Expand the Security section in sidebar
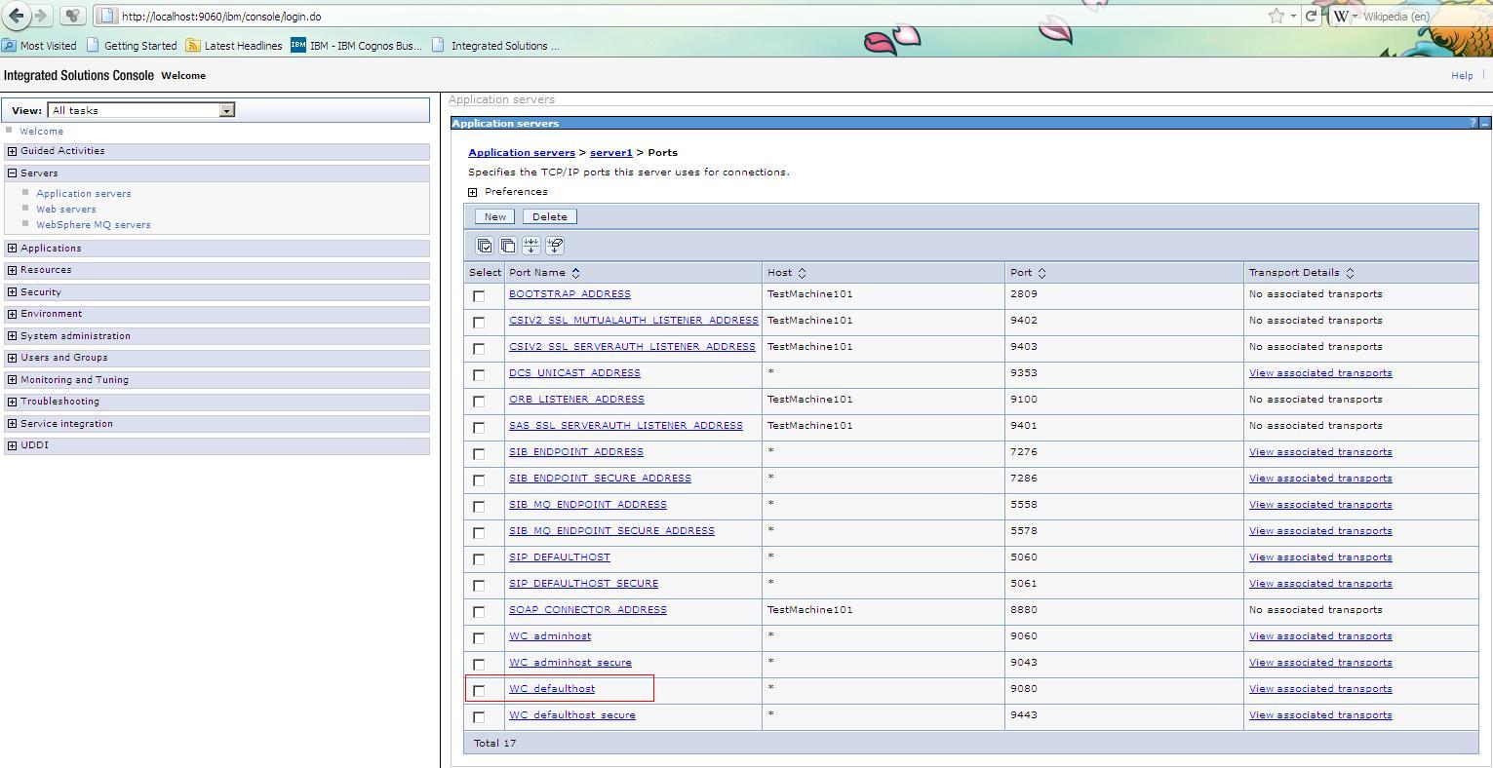 pyautogui.click(x=10, y=291)
